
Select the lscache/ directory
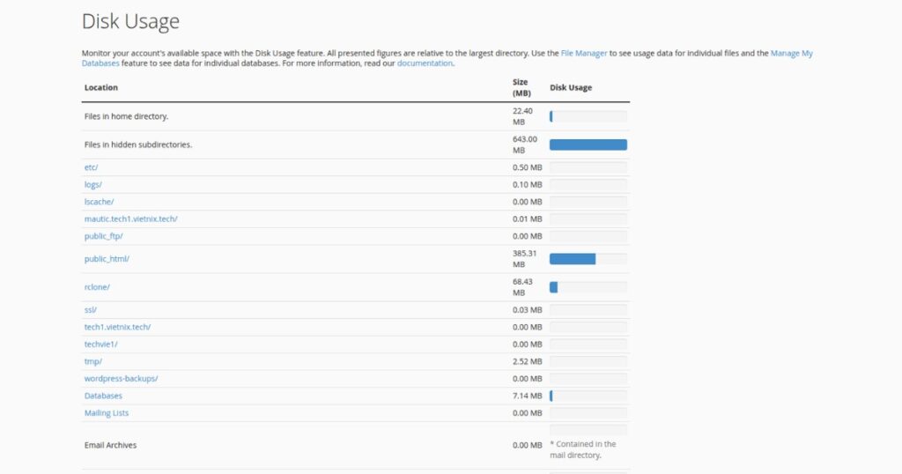coord(99,202)
